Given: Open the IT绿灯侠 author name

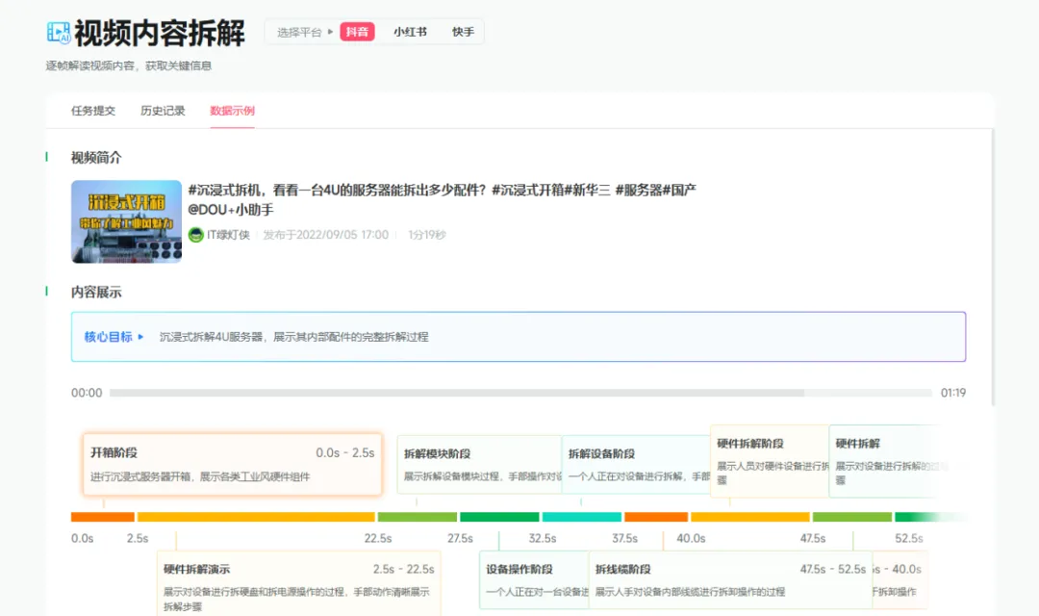Looking at the screenshot, I should [x=228, y=235].
